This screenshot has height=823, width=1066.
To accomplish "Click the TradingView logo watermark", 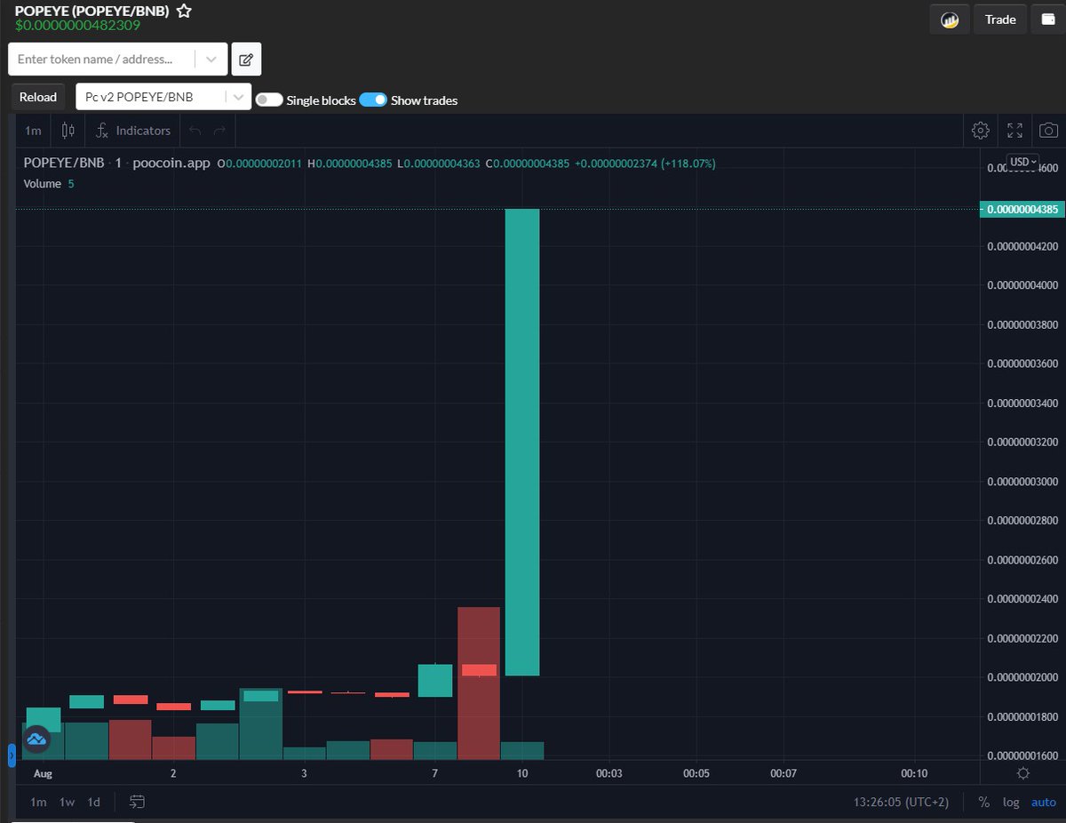I will (x=36, y=739).
